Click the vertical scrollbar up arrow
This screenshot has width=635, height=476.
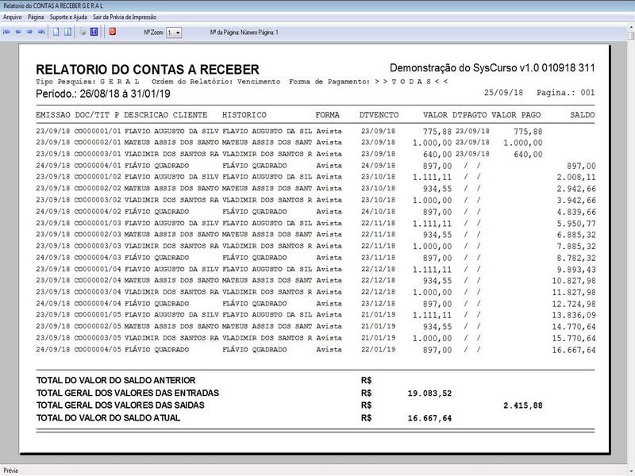[631, 27]
